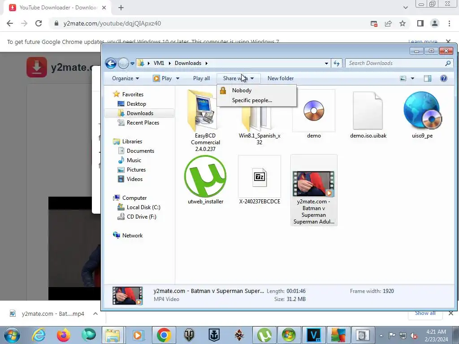Open Windows Start menu
The height and width of the screenshot is (344, 459).
(x=12, y=335)
